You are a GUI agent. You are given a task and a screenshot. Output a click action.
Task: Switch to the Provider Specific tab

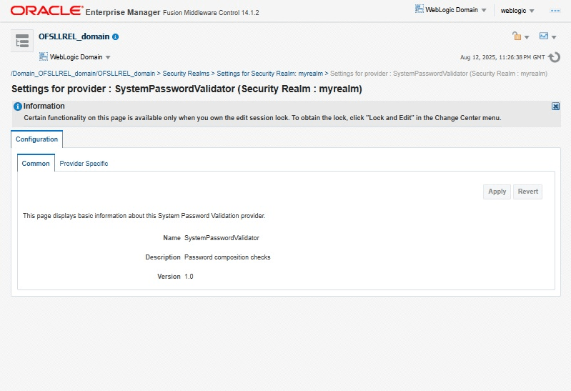(84, 163)
